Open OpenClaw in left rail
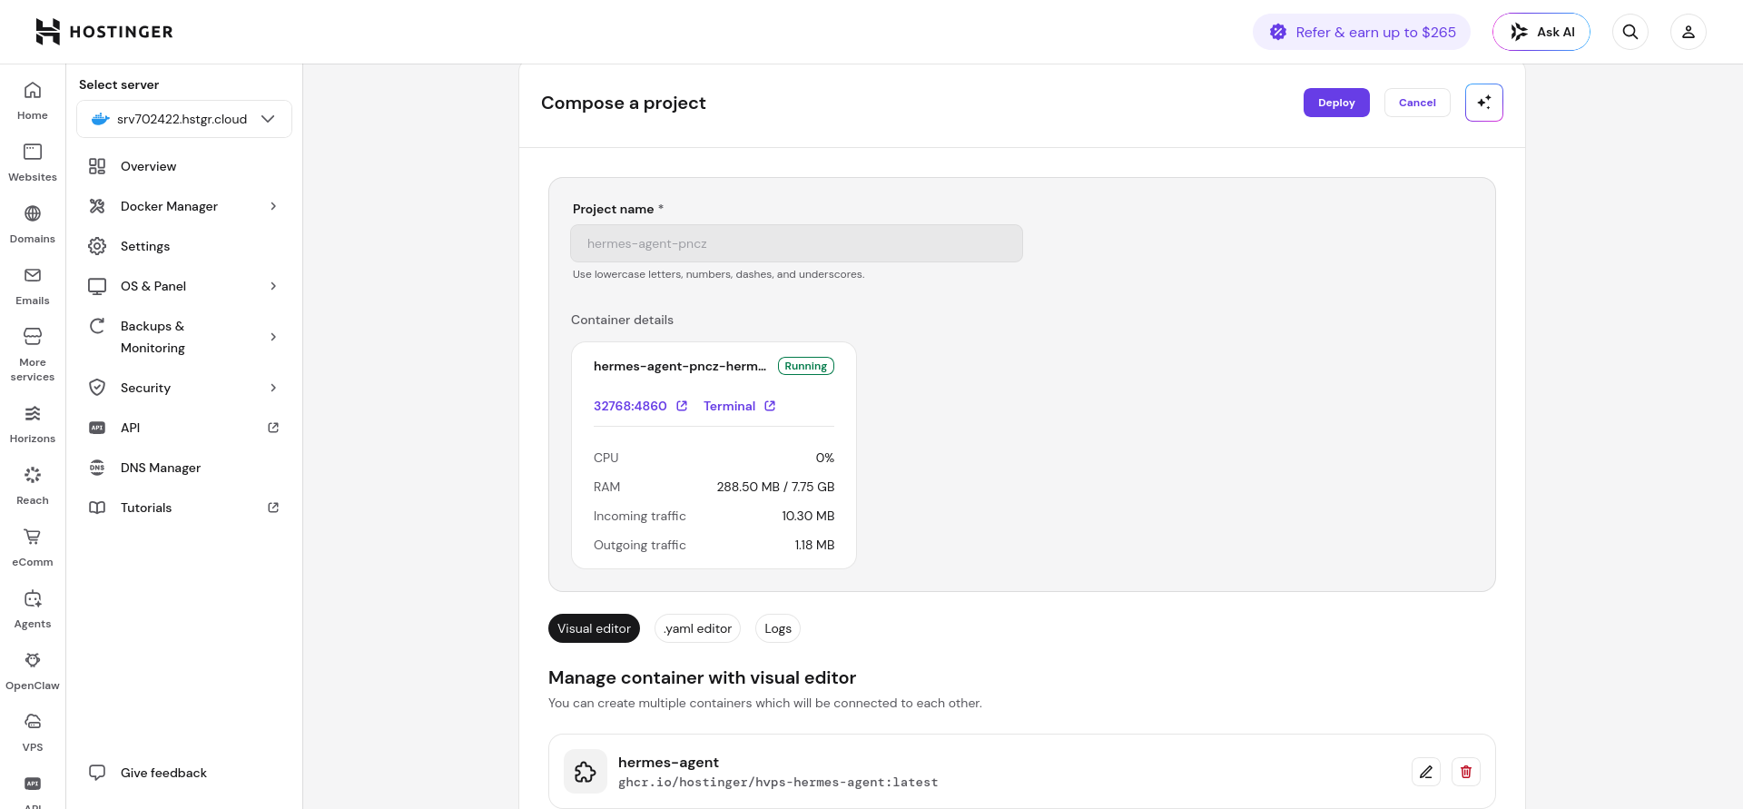 tap(33, 671)
